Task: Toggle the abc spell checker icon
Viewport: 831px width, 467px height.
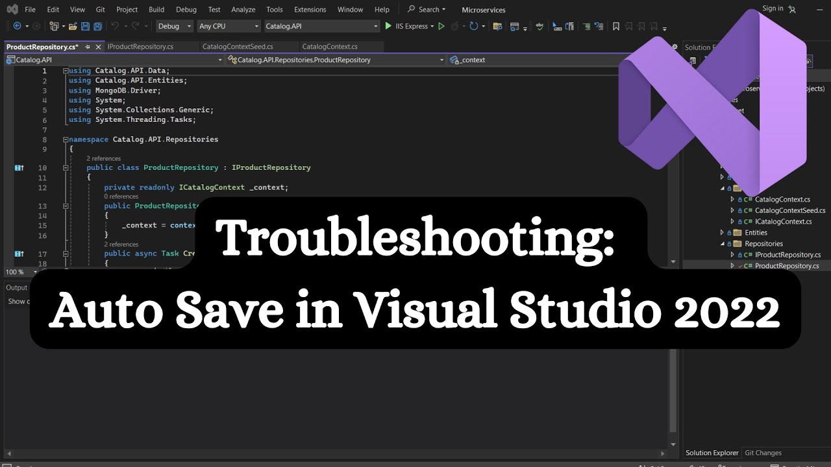Action: (x=540, y=26)
